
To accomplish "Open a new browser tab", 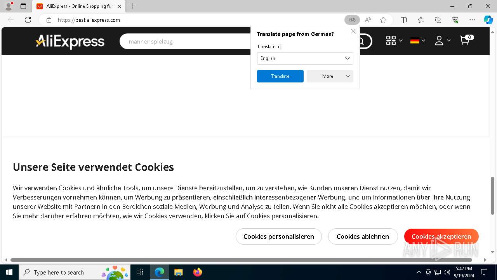I will pyautogui.click(x=132, y=6).
